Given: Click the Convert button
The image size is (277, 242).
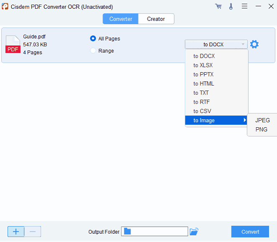Looking at the screenshot, I should pyautogui.click(x=250, y=232).
